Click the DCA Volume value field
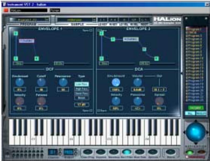Viewport: 210px width, 161px height. pos(138,89)
